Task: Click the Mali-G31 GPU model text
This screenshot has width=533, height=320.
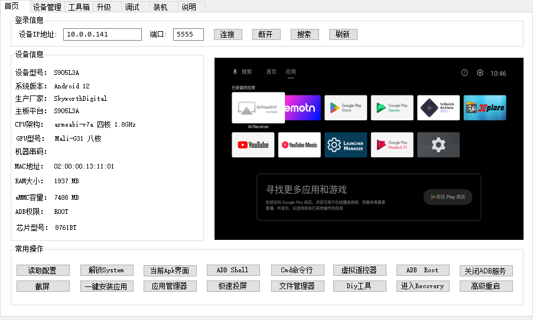Action: (78, 138)
